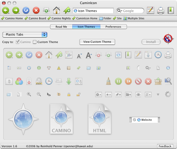
Task: Open the Camino Board bookmark
Action: tap(35, 18)
